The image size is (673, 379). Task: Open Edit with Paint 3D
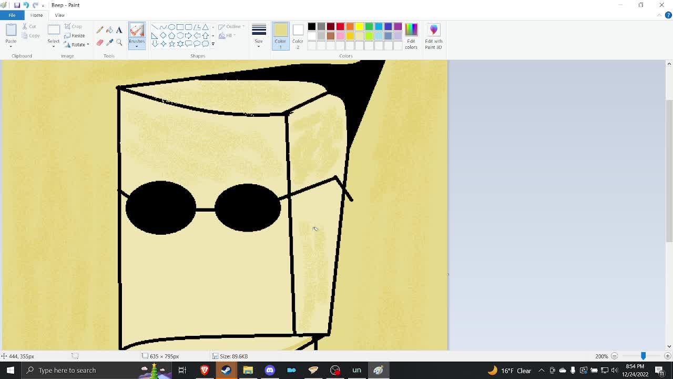tap(433, 36)
